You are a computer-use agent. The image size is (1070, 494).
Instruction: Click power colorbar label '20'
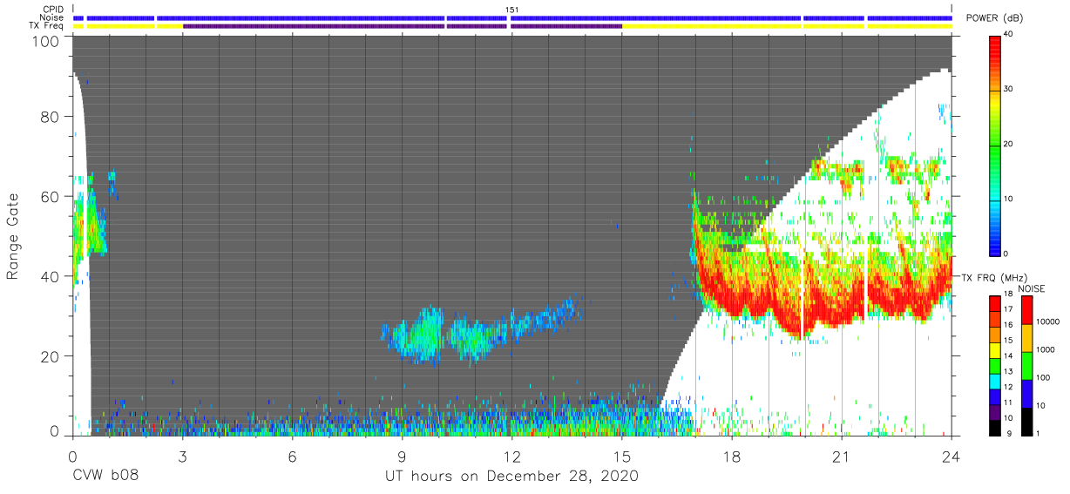1010,144
